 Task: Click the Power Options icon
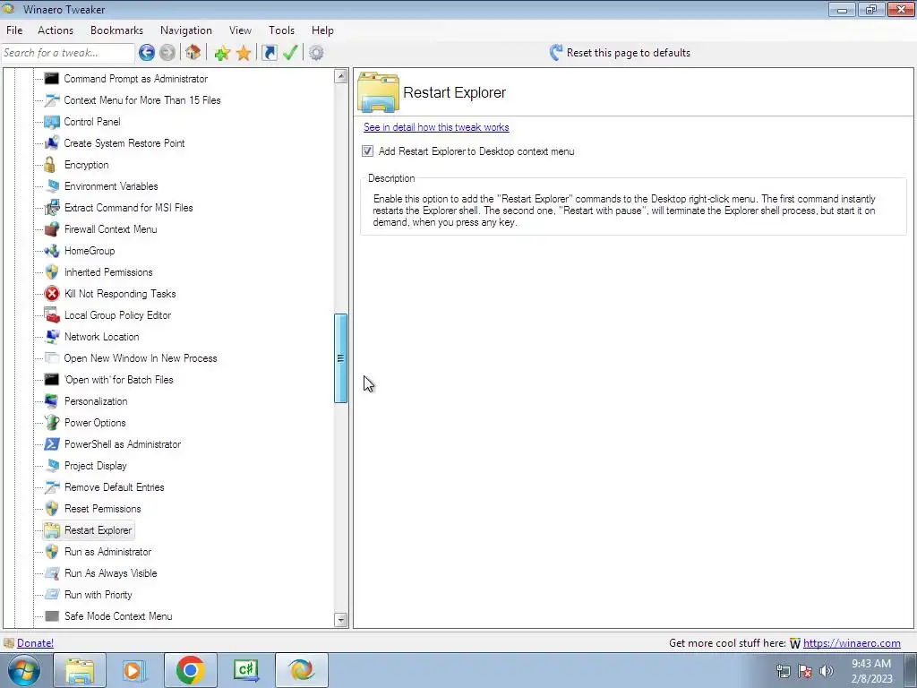52,423
